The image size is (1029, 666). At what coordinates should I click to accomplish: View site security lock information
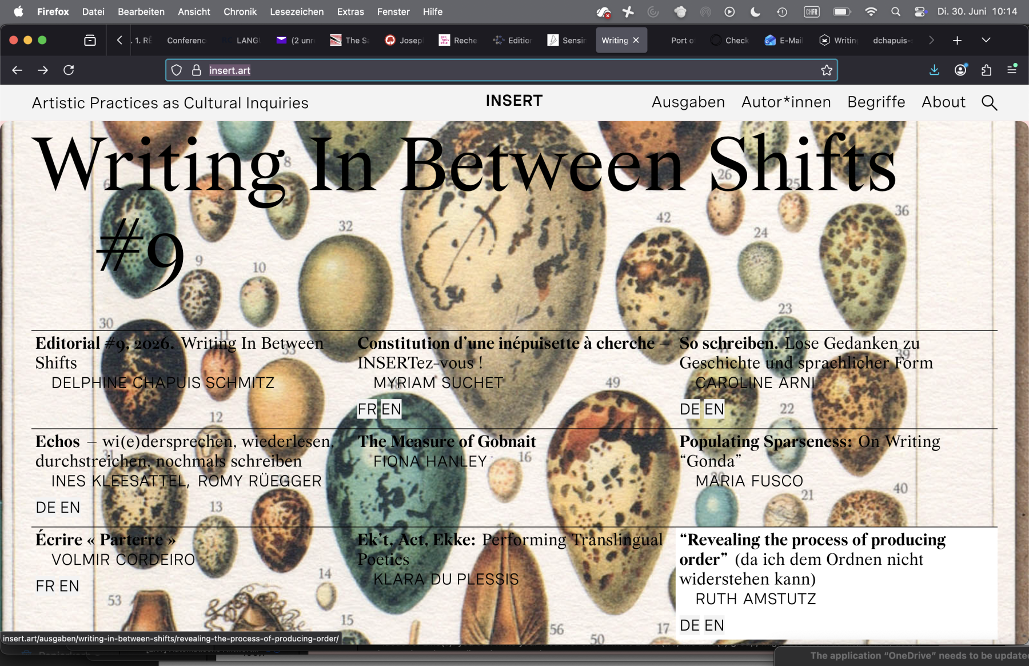[x=196, y=70]
